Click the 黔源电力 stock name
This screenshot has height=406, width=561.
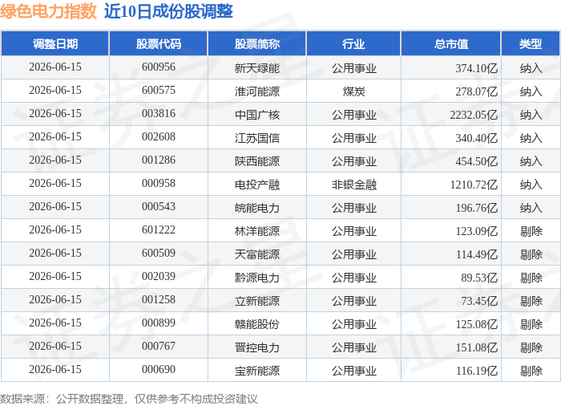coord(257,278)
